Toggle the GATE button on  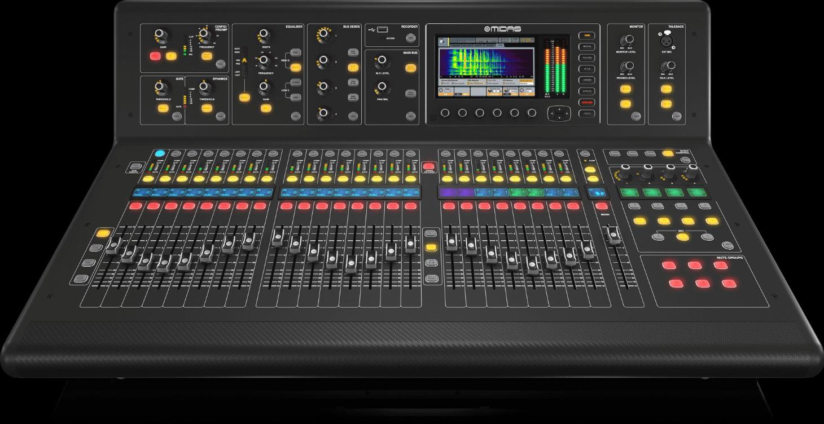pyautogui.click(x=163, y=108)
